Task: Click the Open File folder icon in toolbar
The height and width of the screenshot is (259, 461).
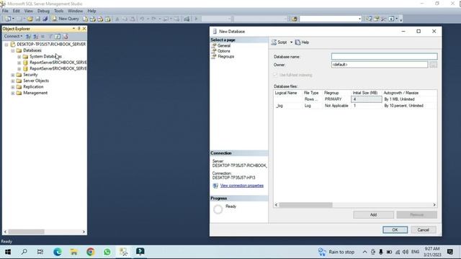Action: (30, 19)
